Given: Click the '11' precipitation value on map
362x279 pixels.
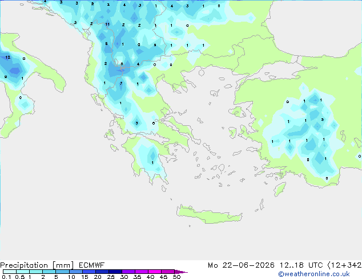Looking at the screenshot, I should [x=107, y=24].
